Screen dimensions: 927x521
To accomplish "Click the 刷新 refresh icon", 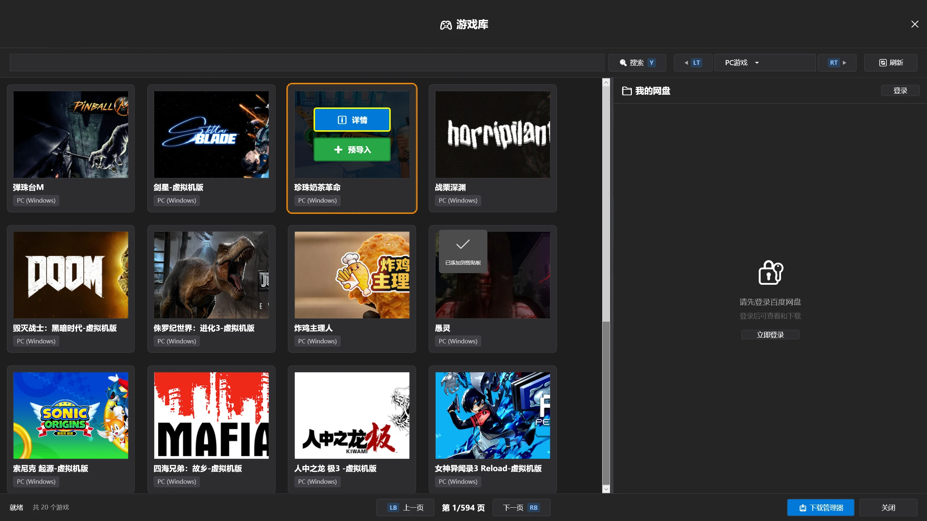I will (x=882, y=62).
